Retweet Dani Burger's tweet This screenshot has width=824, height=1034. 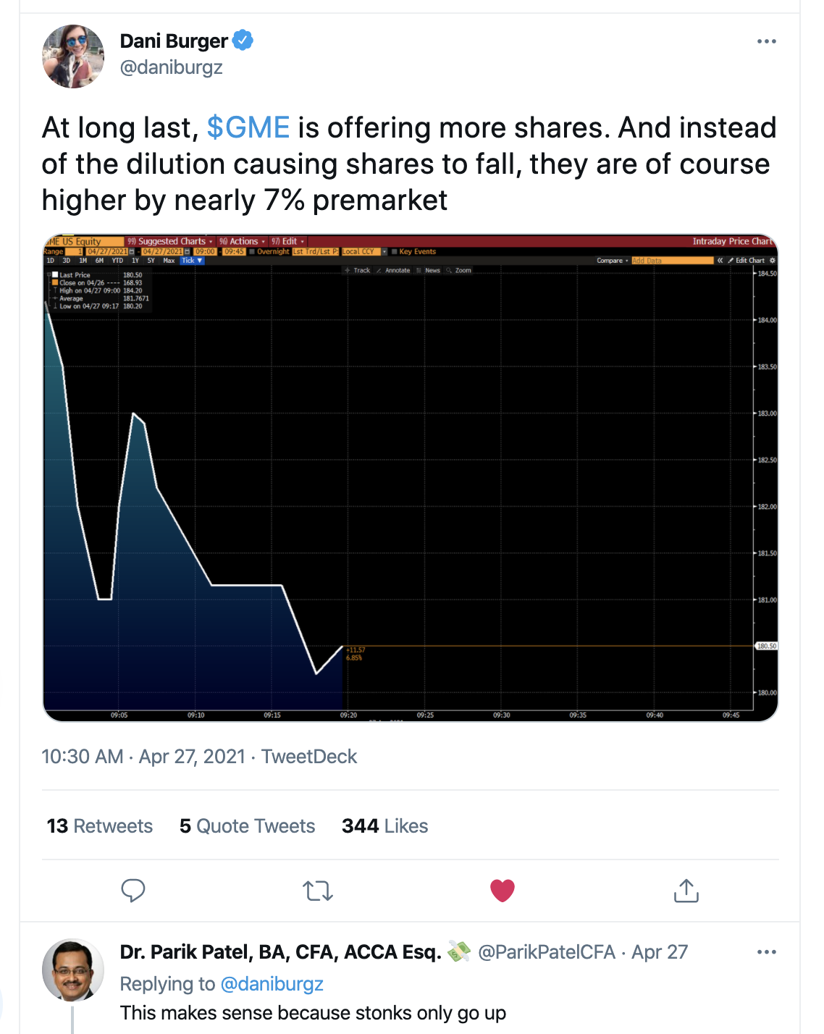pyautogui.click(x=318, y=890)
